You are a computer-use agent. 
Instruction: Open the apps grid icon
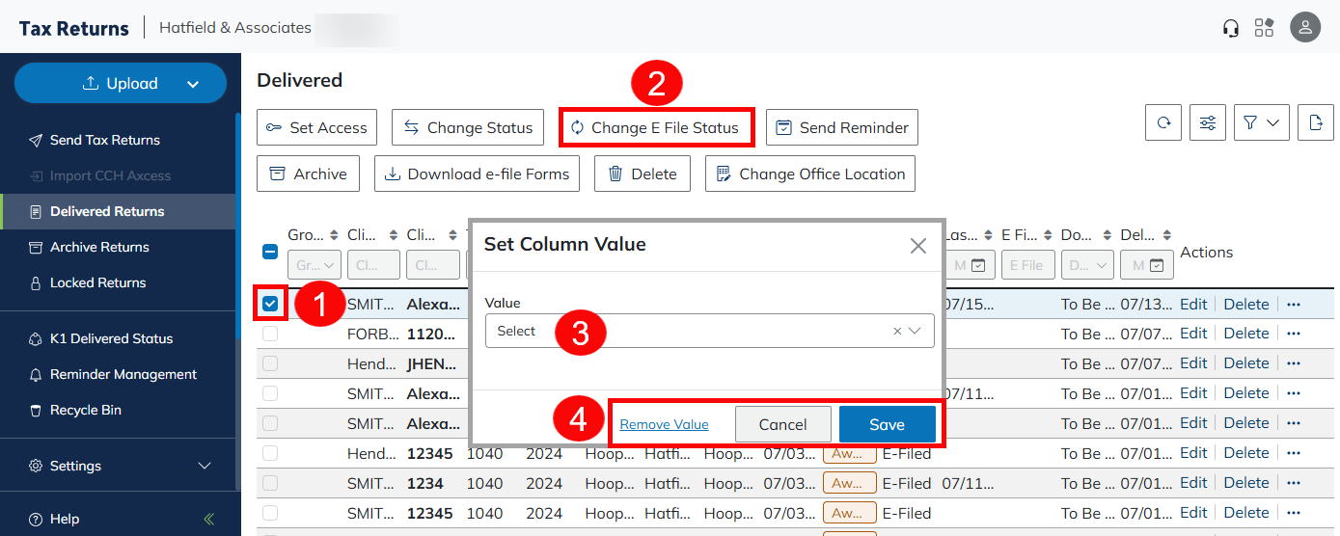click(x=1264, y=28)
